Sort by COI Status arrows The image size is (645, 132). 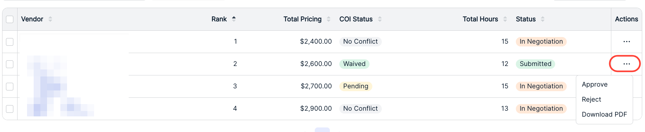point(380,19)
